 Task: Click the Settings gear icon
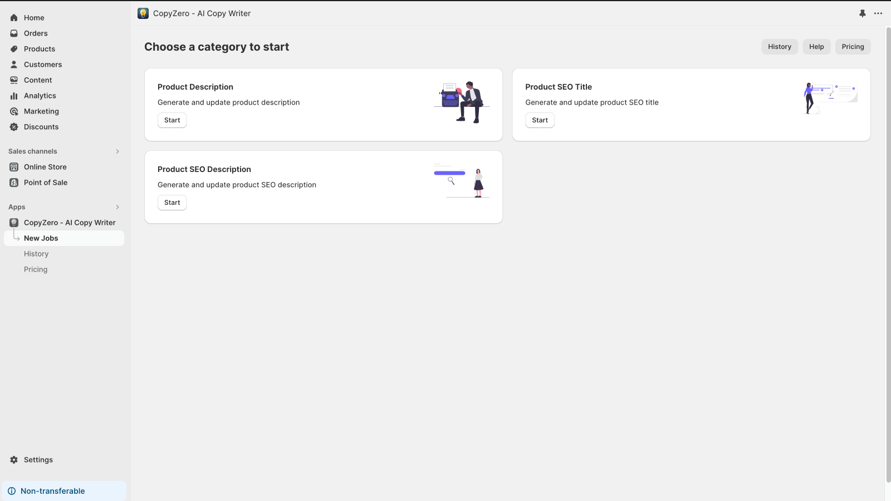(x=13, y=459)
